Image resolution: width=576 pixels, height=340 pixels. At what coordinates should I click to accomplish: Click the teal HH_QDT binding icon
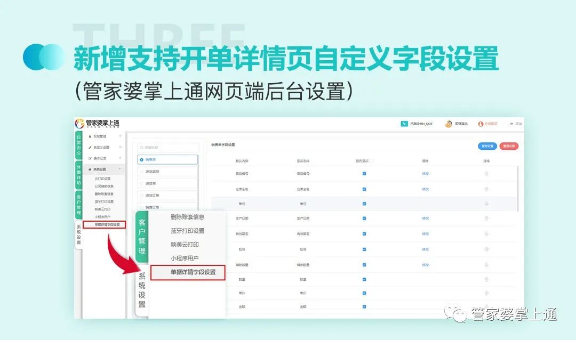pos(404,124)
